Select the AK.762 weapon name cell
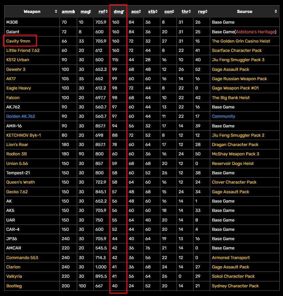Screen dimensions: 283x296 click(32, 107)
